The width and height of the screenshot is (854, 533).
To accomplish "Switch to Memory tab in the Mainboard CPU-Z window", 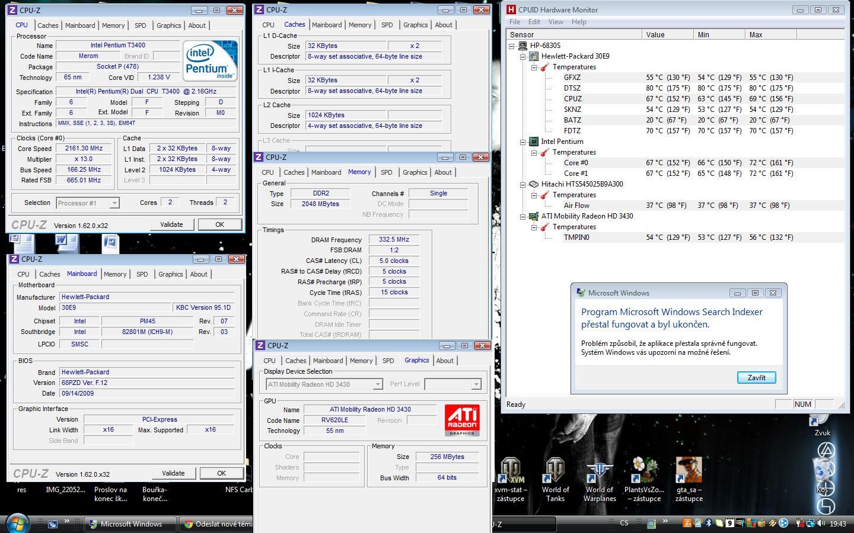I will tap(115, 274).
